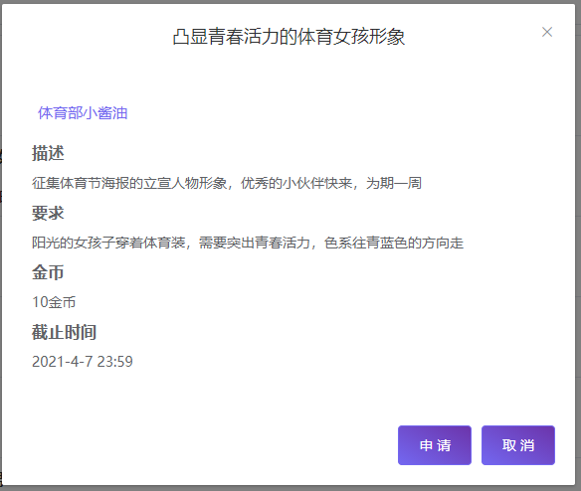Click the 金币 heading
The height and width of the screenshot is (491, 581).
(x=48, y=272)
